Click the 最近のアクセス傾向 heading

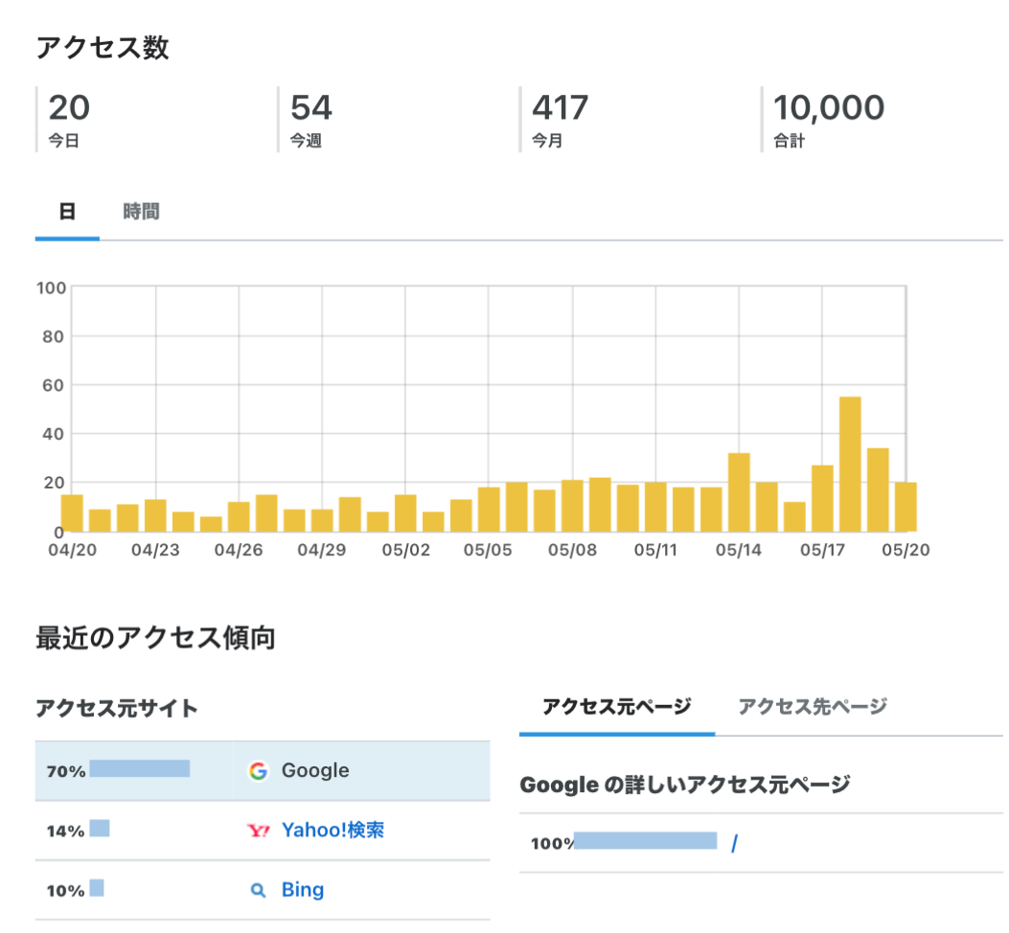click(x=155, y=638)
